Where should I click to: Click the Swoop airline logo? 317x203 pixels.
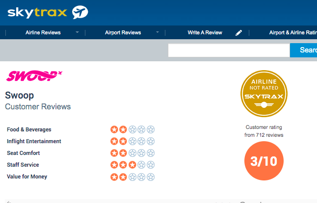click(34, 76)
